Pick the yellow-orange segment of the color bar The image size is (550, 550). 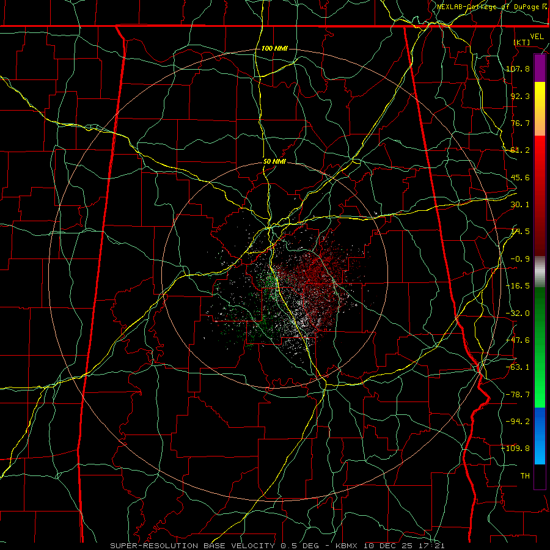click(x=540, y=109)
